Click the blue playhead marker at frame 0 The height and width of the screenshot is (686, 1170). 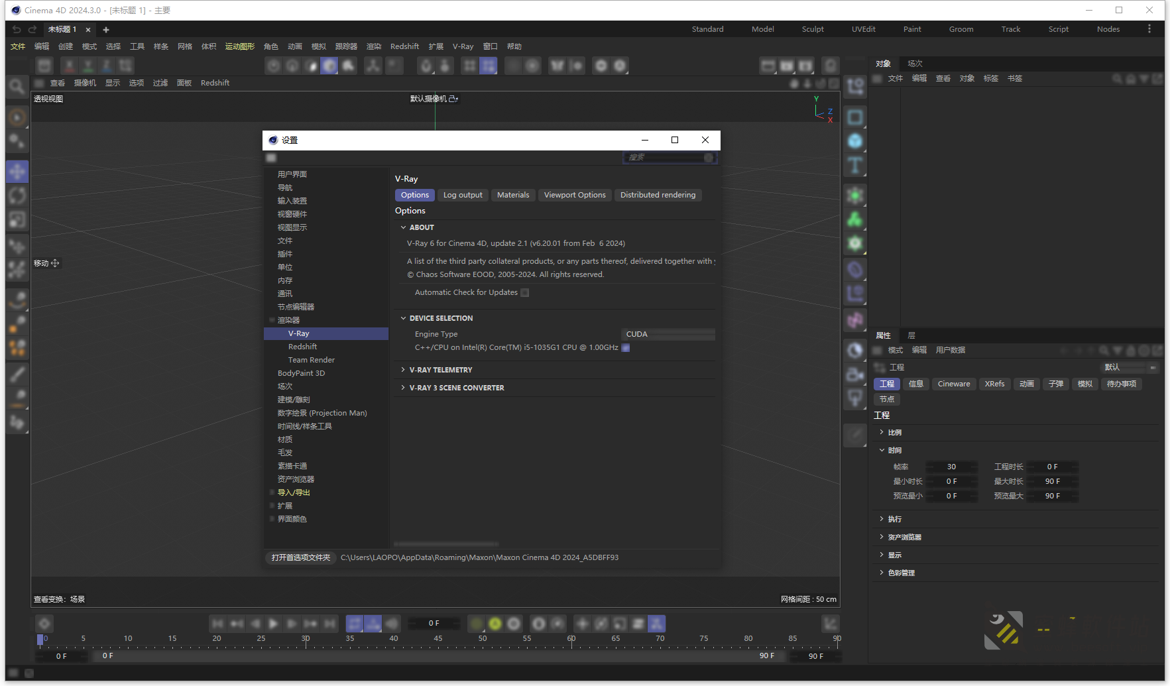click(x=40, y=640)
